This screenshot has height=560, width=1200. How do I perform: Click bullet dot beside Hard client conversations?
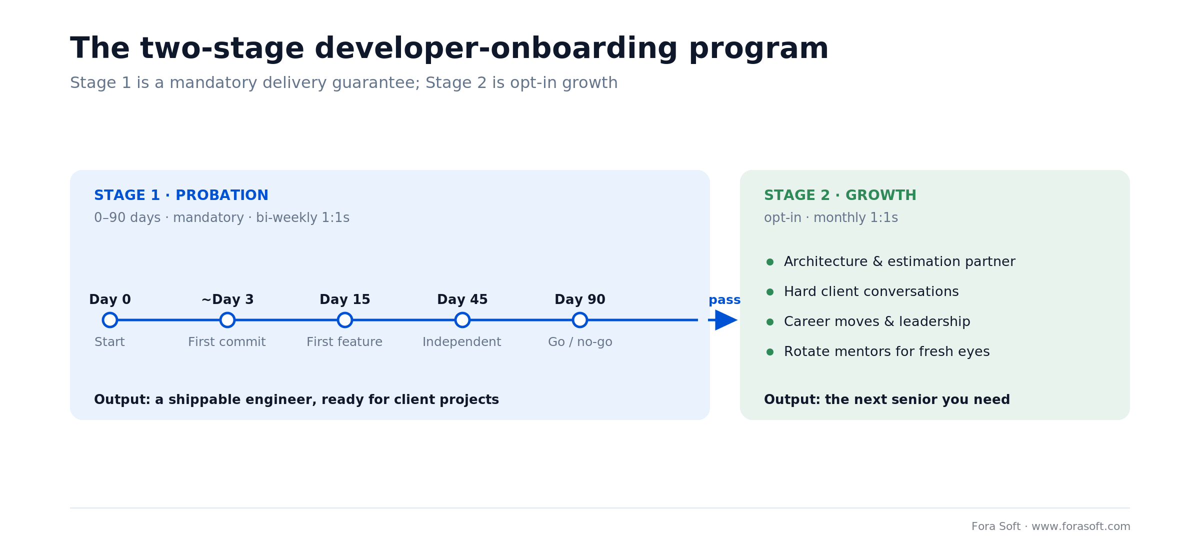click(x=770, y=292)
